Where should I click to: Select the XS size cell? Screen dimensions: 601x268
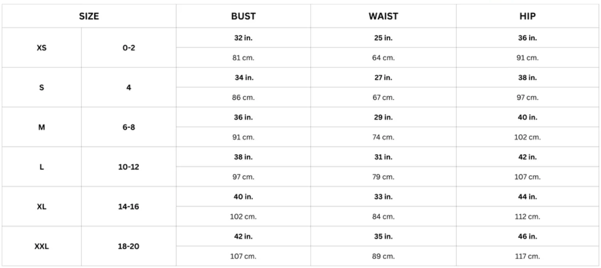click(x=42, y=48)
